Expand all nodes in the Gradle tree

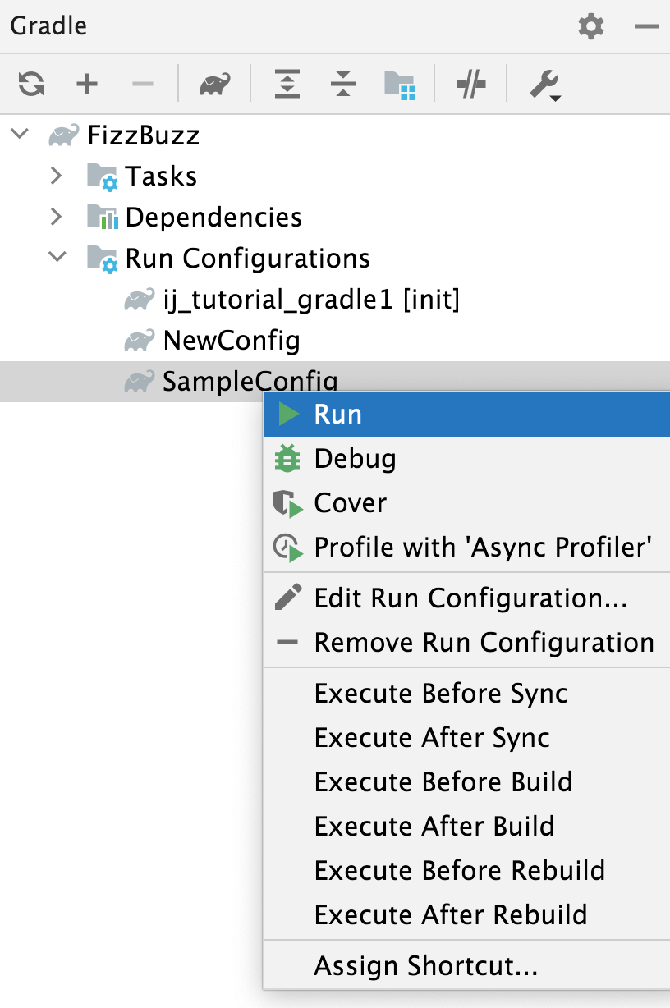click(287, 84)
